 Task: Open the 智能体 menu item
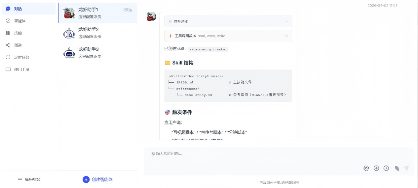(x=20, y=21)
